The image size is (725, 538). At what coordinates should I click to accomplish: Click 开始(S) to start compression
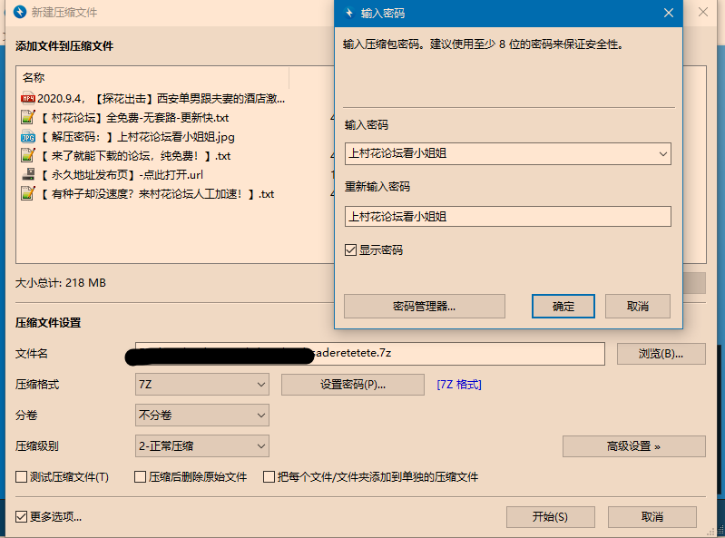[x=550, y=516]
